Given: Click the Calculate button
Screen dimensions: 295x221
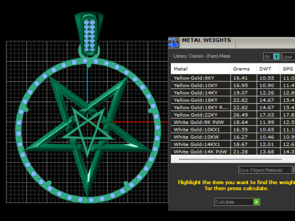Looking at the screenshot, I should (237, 202).
